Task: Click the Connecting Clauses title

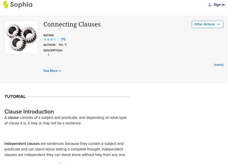Action: (x=72, y=24)
